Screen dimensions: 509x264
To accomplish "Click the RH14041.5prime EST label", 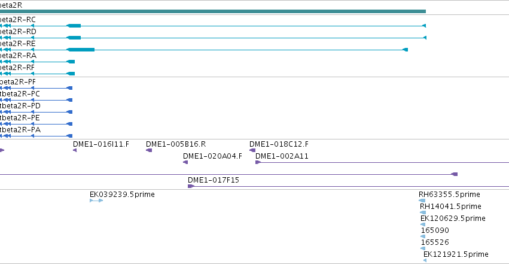I will pyautogui.click(x=450, y=207).
